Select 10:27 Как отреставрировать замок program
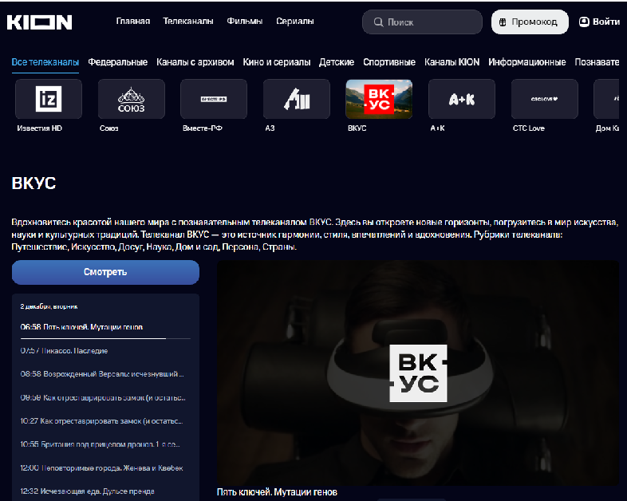The image size is (627, 501). [101, 421]
